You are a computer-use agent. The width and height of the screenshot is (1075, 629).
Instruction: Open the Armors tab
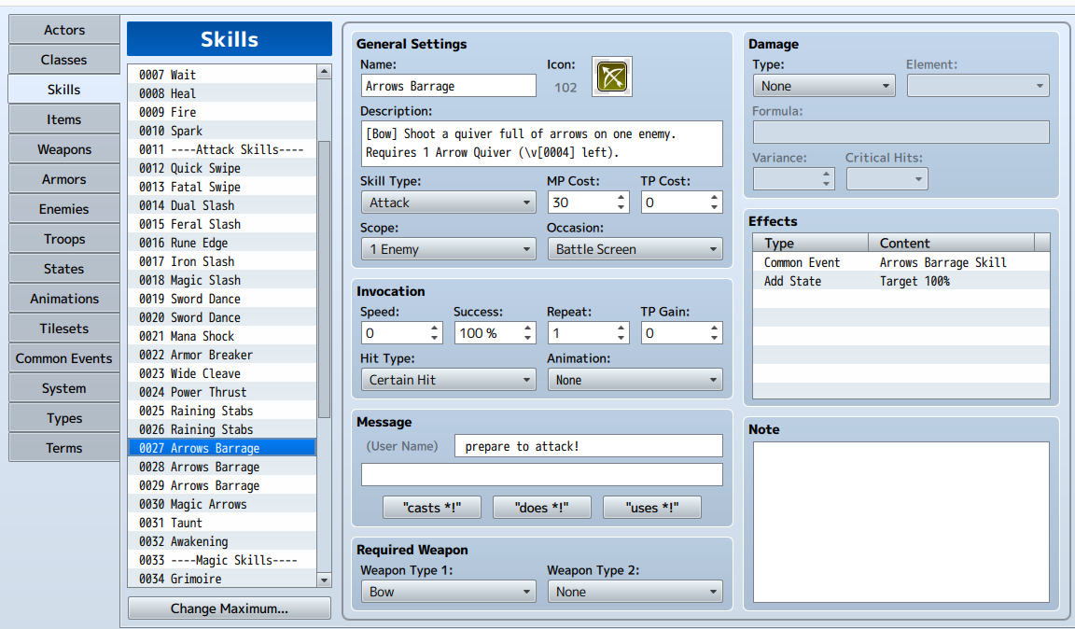tap(63, 179)
